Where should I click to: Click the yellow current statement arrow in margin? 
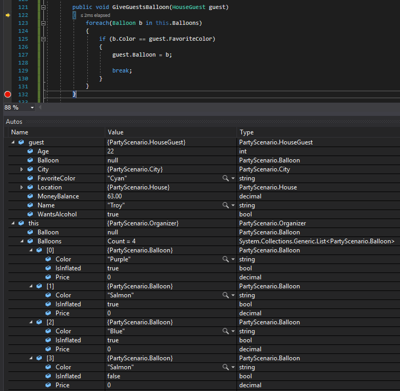click(x=7, y=15)
